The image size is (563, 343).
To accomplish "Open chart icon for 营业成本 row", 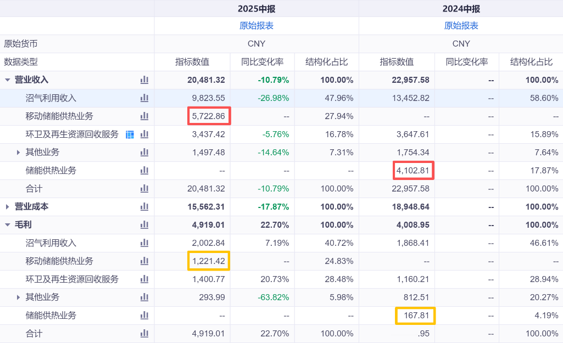I will click(144, 206).
